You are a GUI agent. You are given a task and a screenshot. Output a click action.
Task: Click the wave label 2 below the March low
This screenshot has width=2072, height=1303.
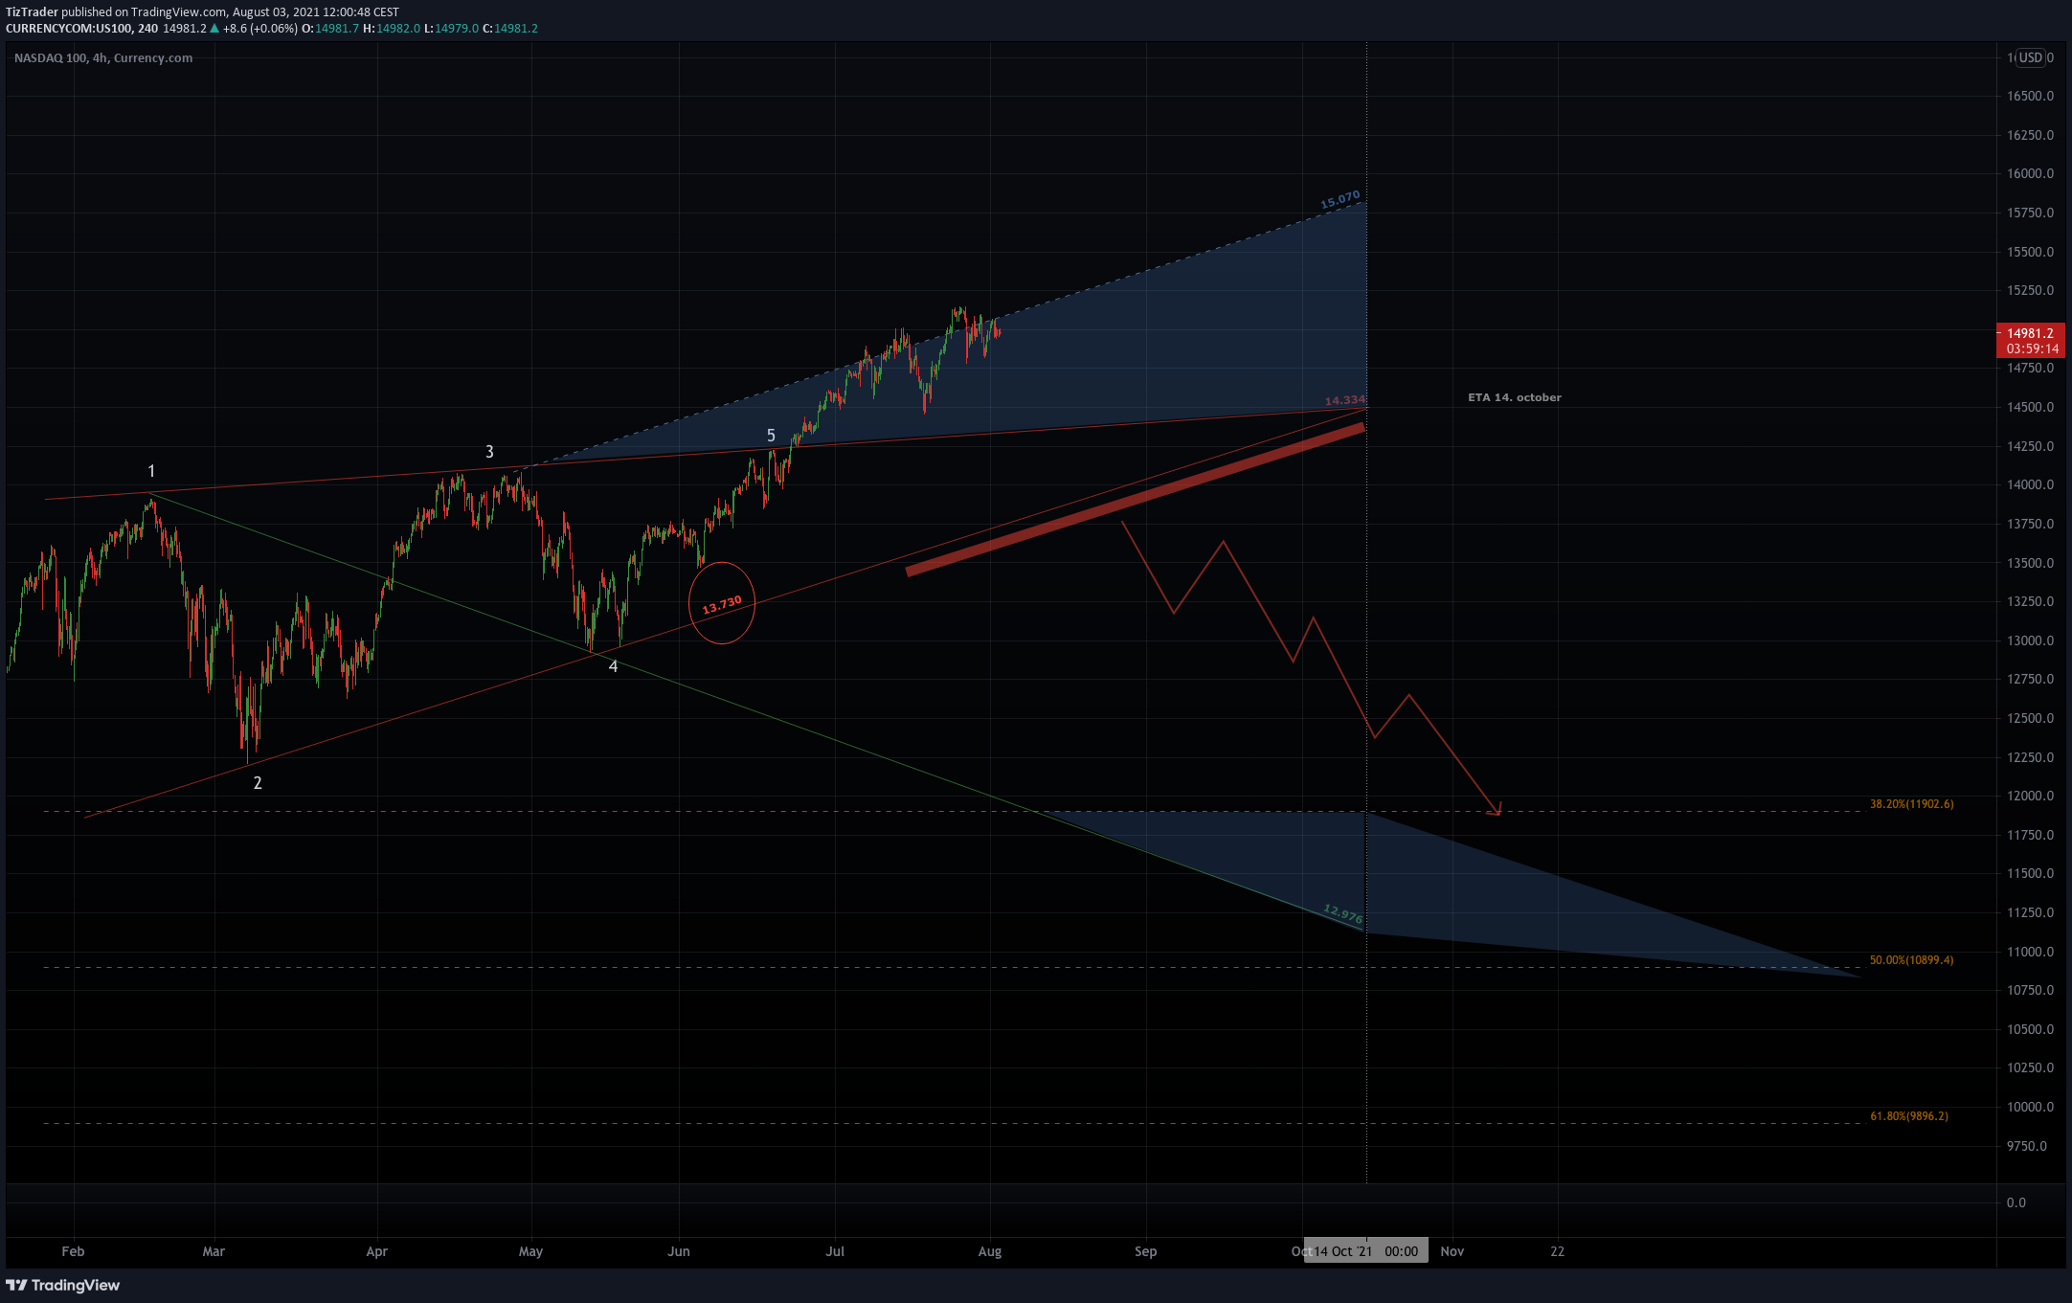point(258,783)
